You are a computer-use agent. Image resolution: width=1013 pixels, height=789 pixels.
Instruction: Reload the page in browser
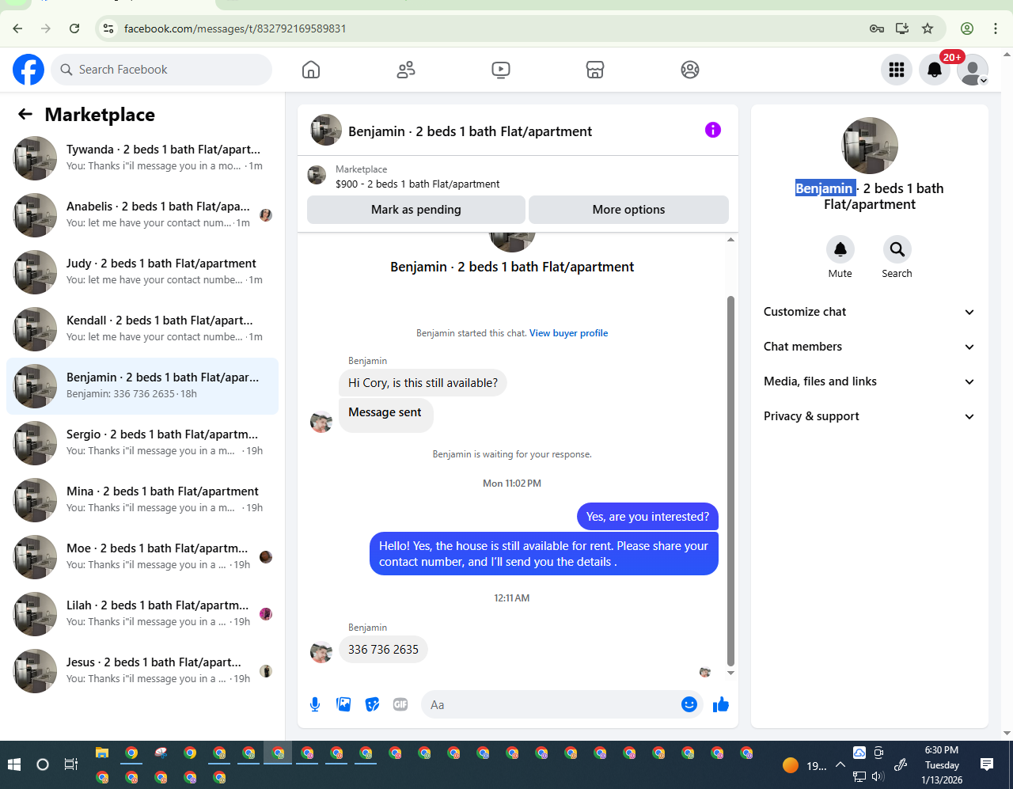click(x=74, y=28)
